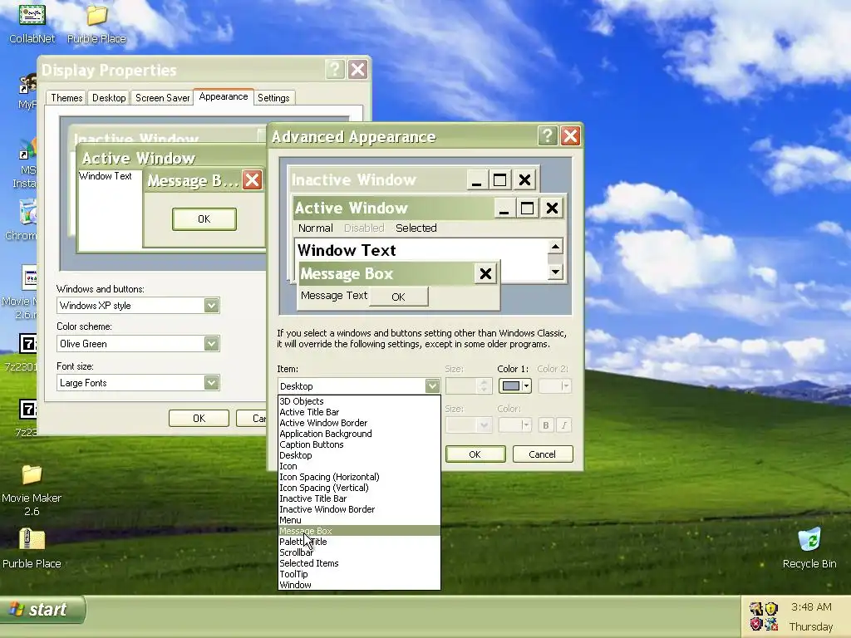This screenshot has width=851, height=638.
Task: Click OK in Advanced Appearance
Action: 475,454
